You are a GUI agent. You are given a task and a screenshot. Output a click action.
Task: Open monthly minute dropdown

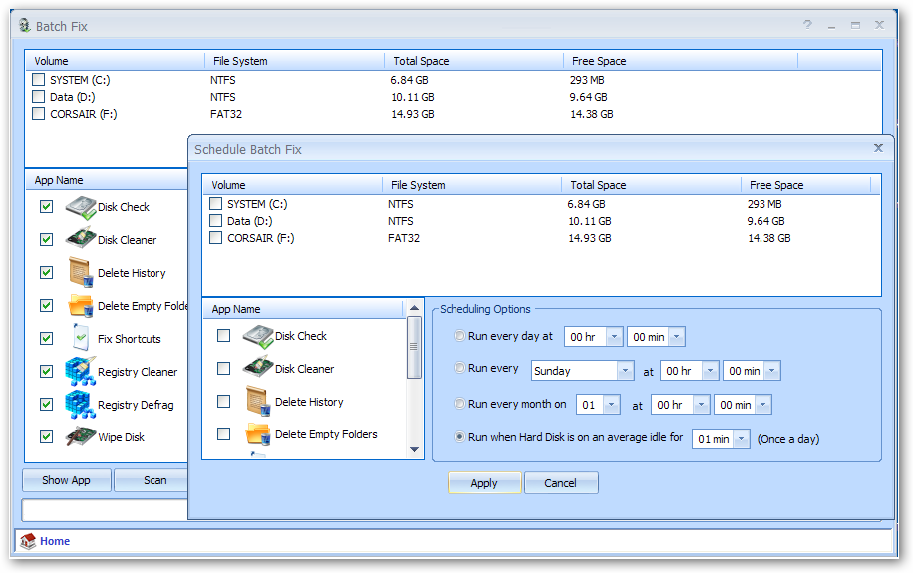pyautogui.click(x=763, y=405)
